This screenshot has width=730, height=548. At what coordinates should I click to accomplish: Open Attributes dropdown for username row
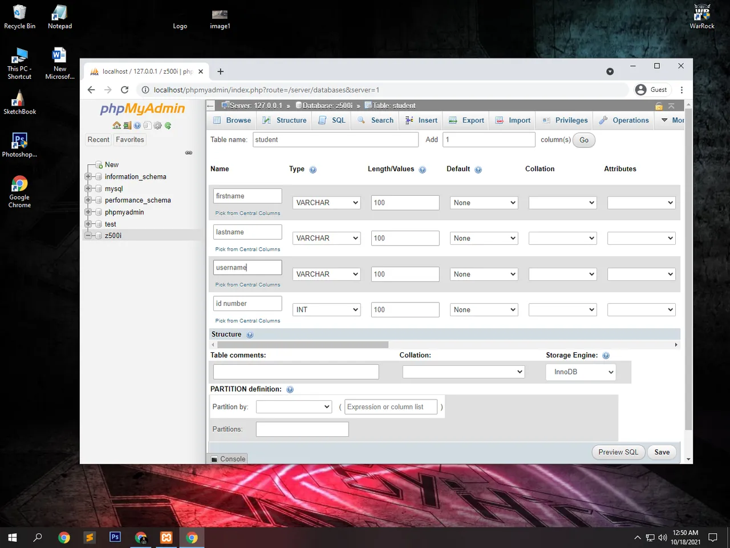[x=642, y=274]
